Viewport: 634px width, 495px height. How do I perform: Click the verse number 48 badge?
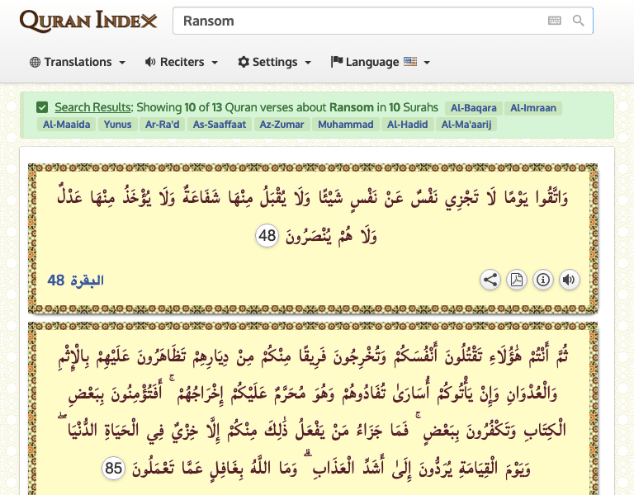267,236
